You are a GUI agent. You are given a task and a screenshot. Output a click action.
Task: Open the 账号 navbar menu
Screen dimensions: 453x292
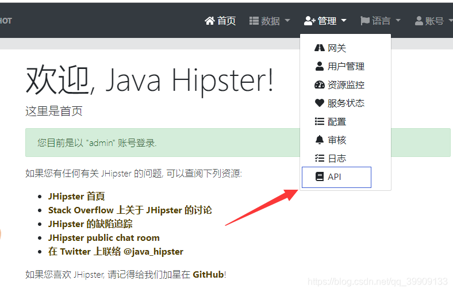coord(433,21)
